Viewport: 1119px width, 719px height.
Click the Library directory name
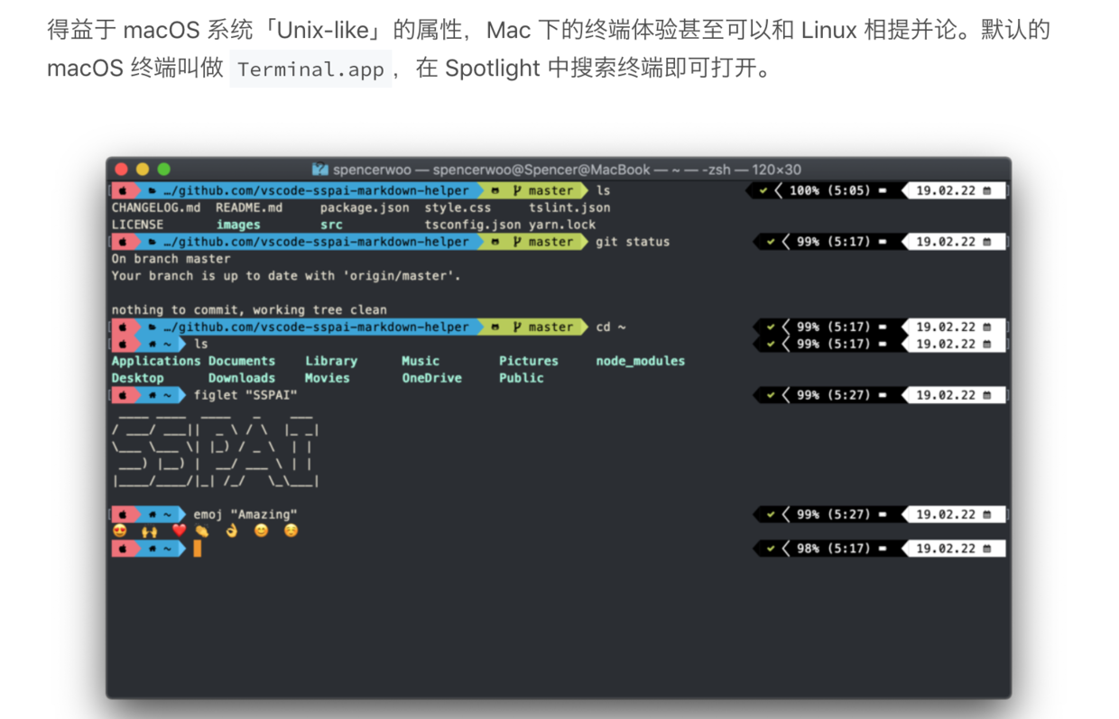pyautogui.click(x=331, y=361)
